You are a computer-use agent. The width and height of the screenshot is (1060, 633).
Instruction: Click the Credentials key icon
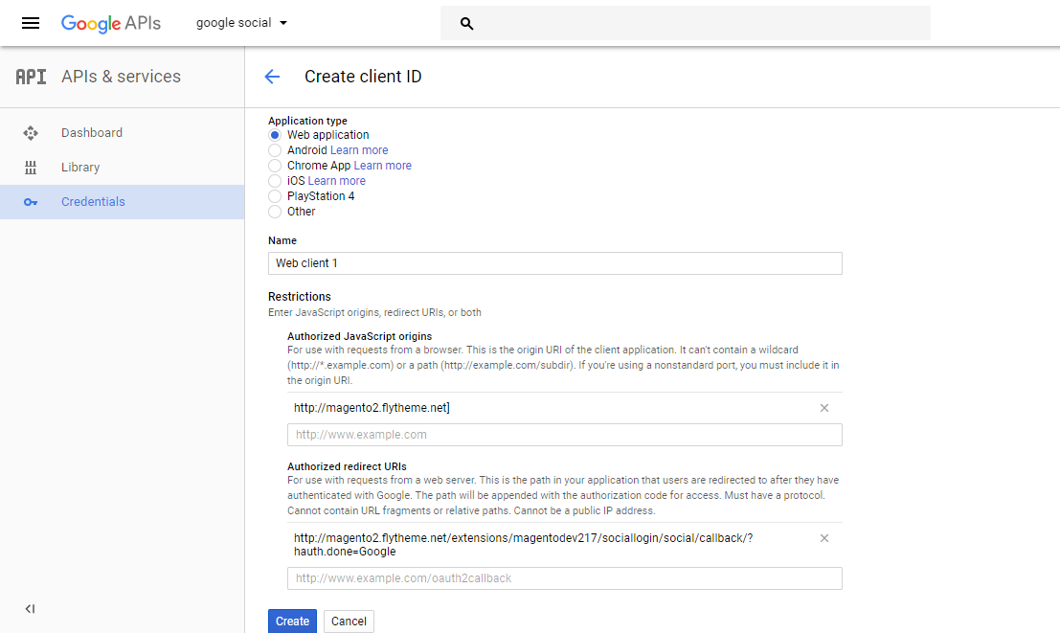click(x=31, y=202)
